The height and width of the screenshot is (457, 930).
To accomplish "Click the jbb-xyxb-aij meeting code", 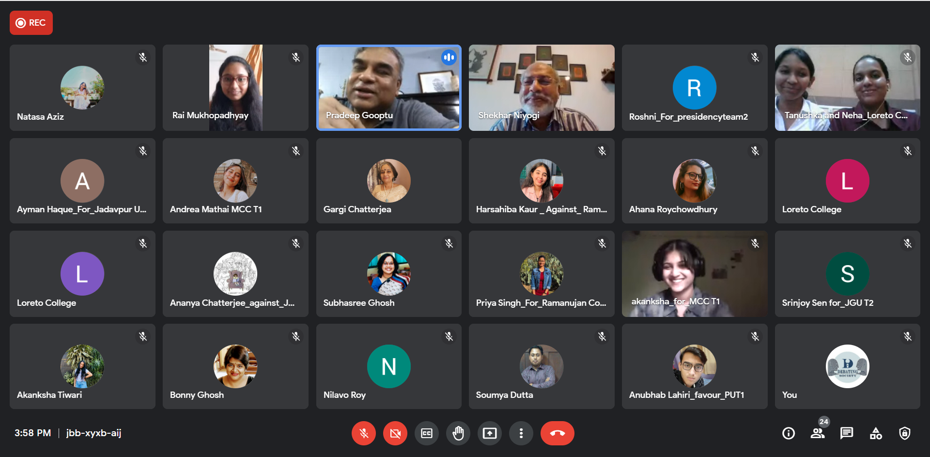I will [93, 433].
